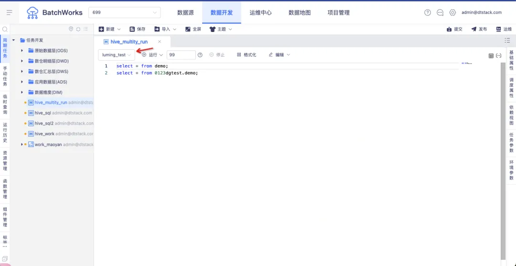Switch to 数据开发 menu
This screenshot has height=266, width=516.
(x=222, y=13)
